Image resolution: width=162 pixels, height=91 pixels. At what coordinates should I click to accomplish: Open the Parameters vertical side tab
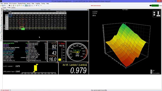point(1,37)
